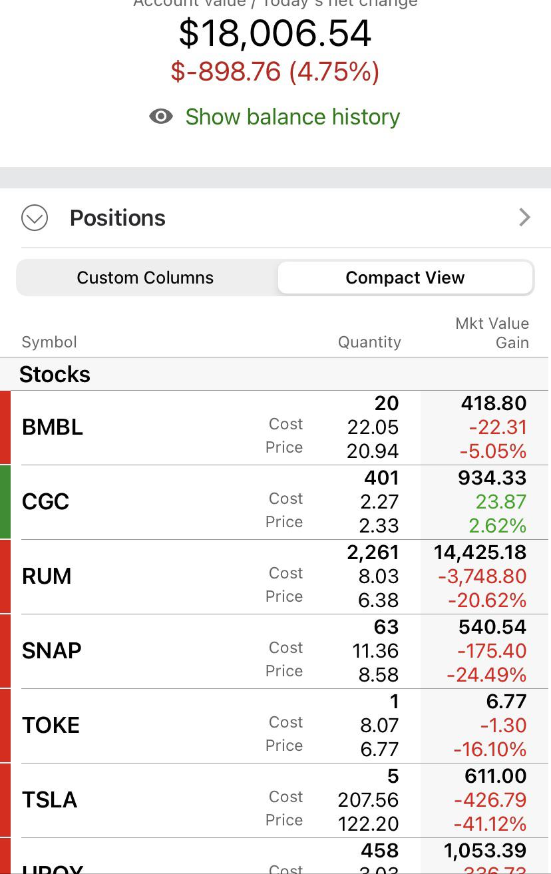The height and width of the screenshot is (874, 551).
Task: Tap the Symbol column header
Action: tap(49, 342)
